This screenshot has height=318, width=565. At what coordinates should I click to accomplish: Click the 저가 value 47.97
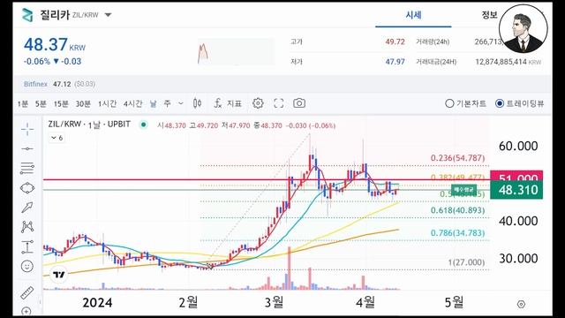tap(395, 62)
